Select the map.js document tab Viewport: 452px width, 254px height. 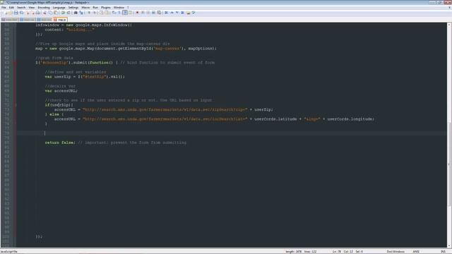[x=60, y=20]
